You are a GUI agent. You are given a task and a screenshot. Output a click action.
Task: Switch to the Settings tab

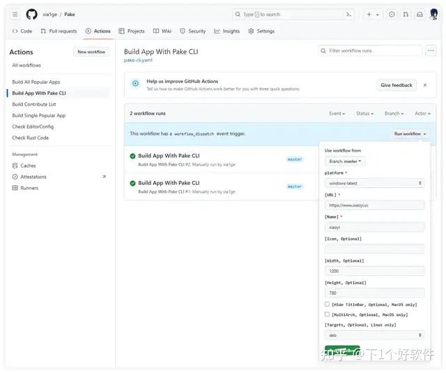261,31
